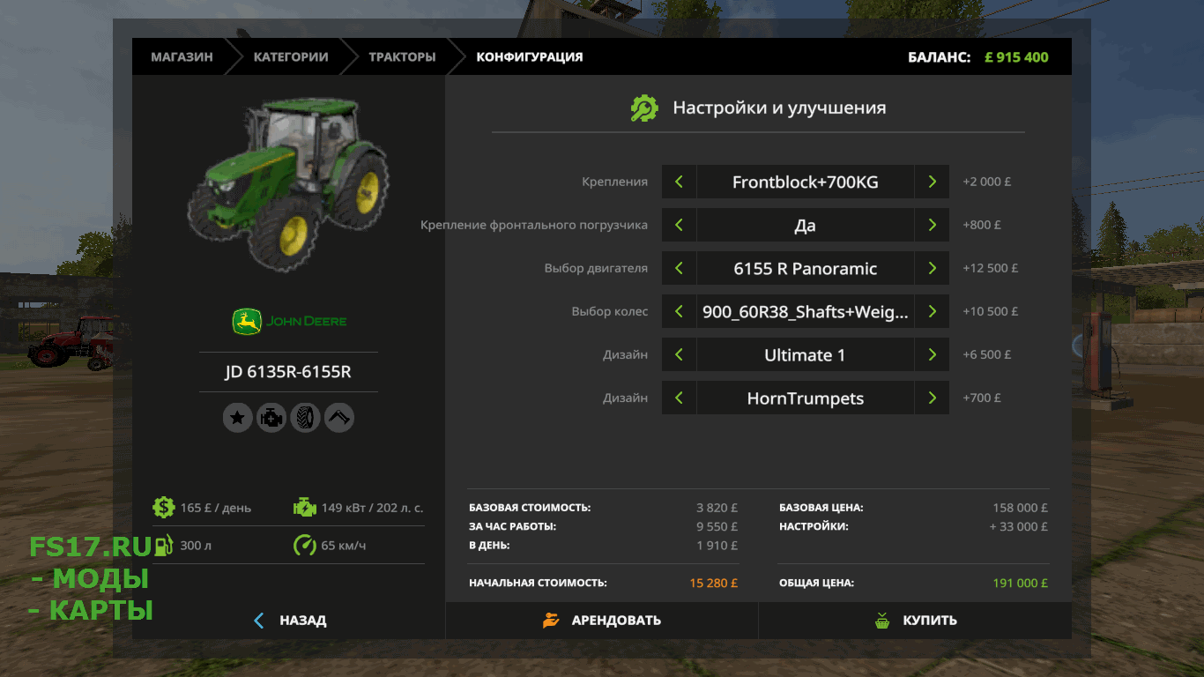Select next wheel option
1204x677 pixels.
click(932, 311)
